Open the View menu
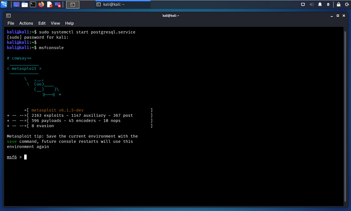 55,23
